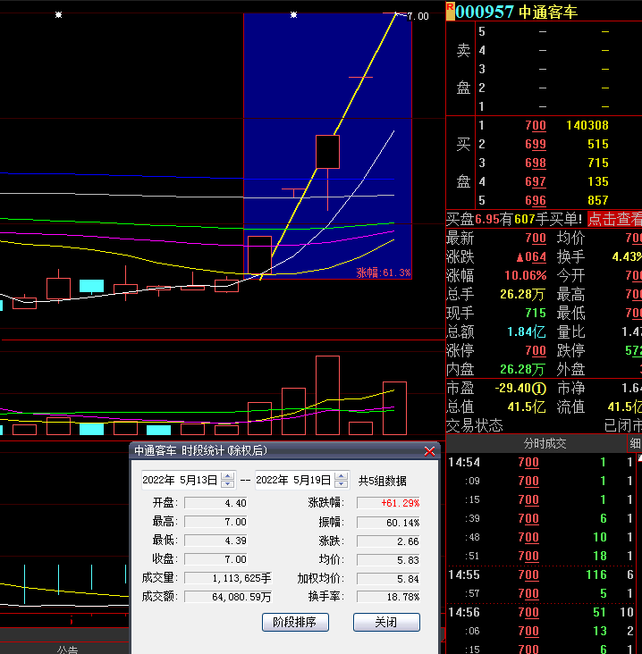Click the end date stepper beside 5月19日

(342, 481)
